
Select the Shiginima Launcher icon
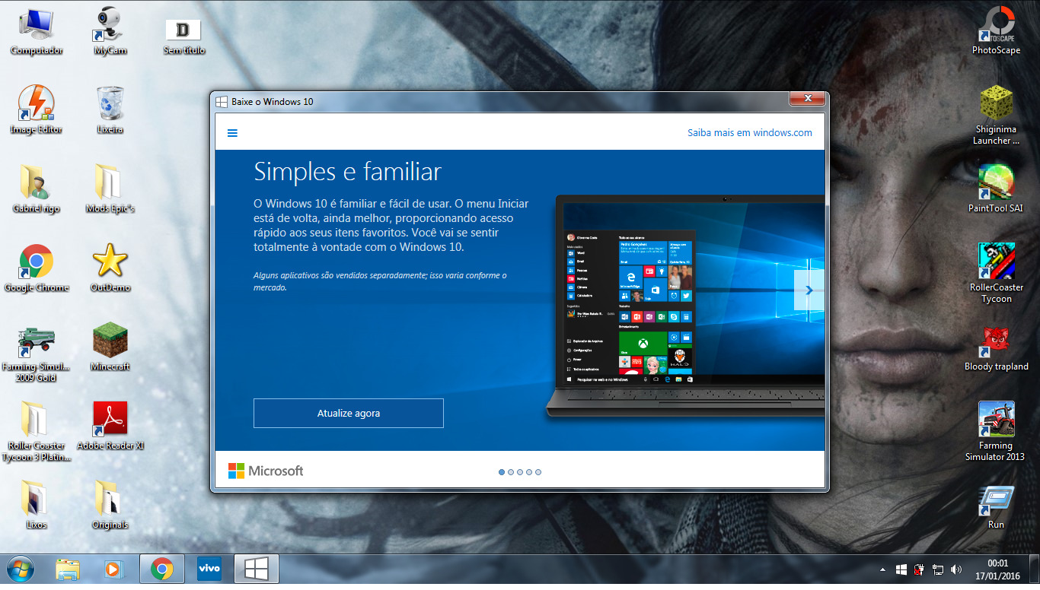[996, 115]
